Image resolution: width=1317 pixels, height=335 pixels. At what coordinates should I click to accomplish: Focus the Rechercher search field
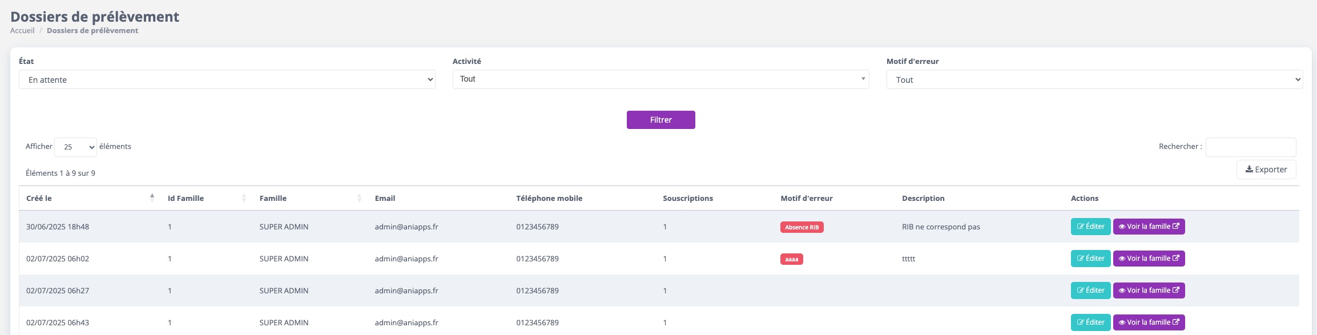(x=1251, y=147)
